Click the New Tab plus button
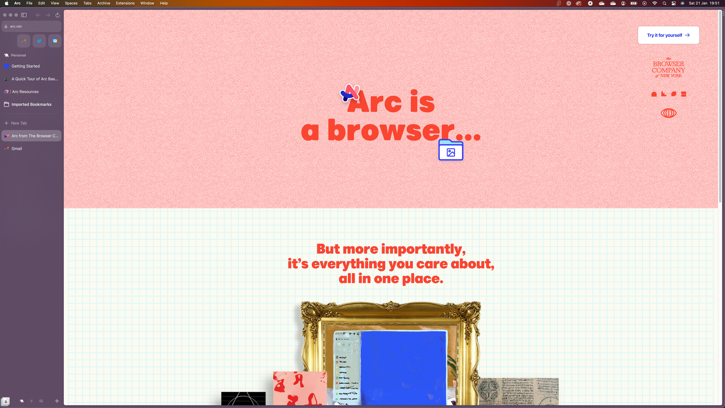The height and width of the screenshot is (408, 725). click(7, 123)
